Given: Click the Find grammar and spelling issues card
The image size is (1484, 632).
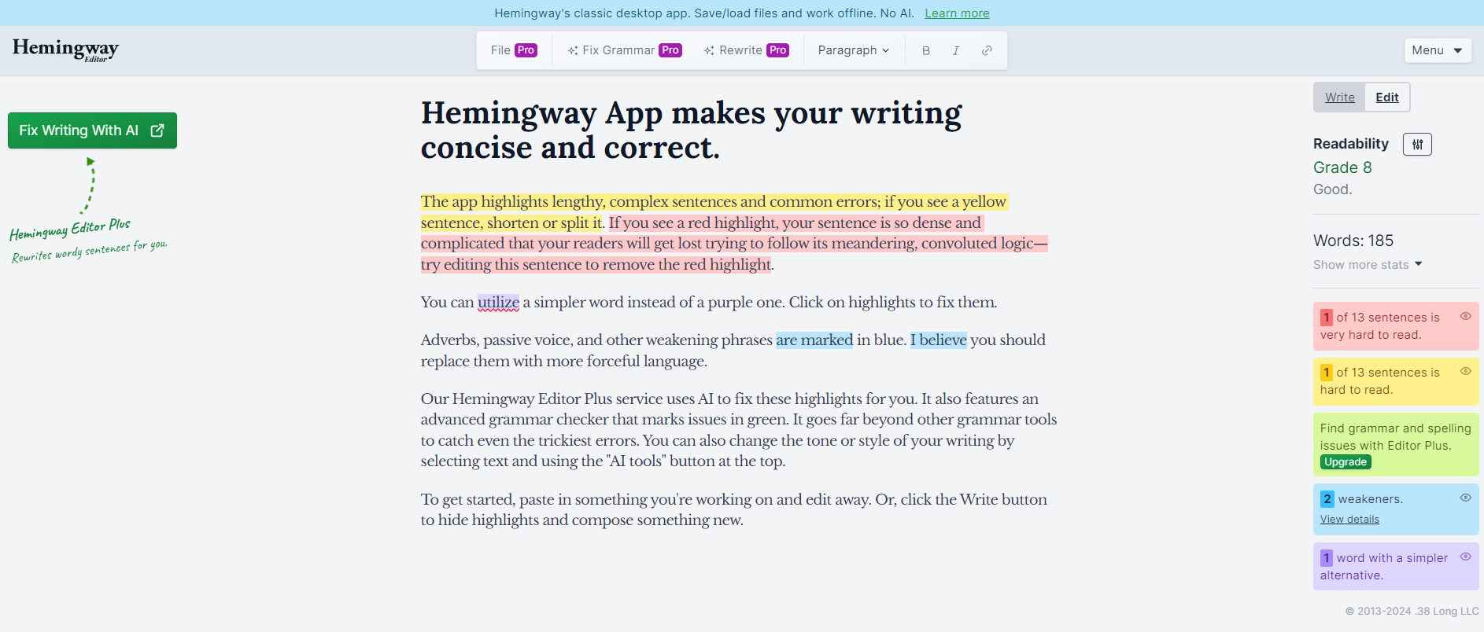Looking at the screenshot, I should (1396, 445).
